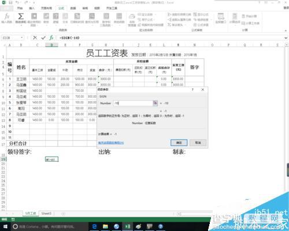Click Show Formulas in Formula Auditing

point(201,14)
